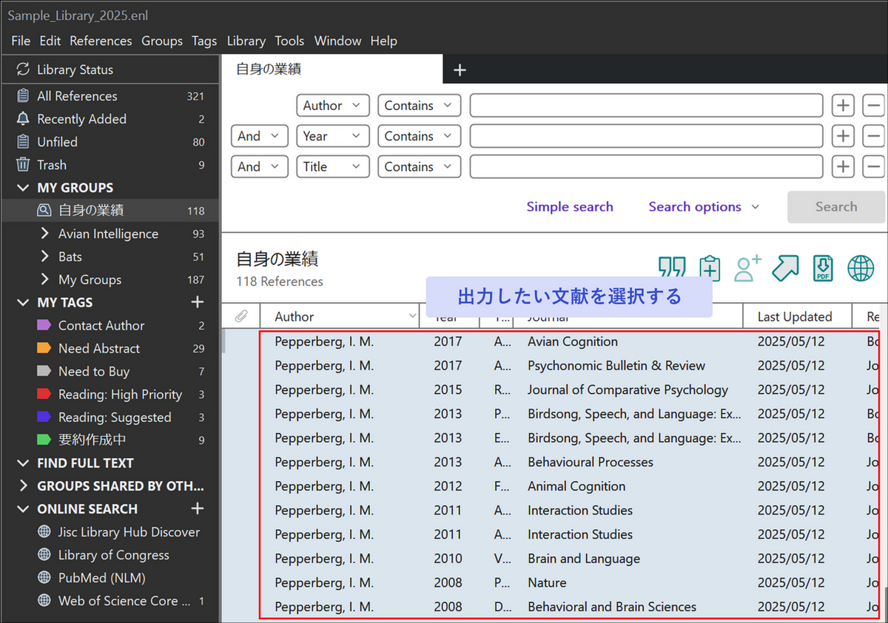Remove the Year search row with minus

pos(874,136)
